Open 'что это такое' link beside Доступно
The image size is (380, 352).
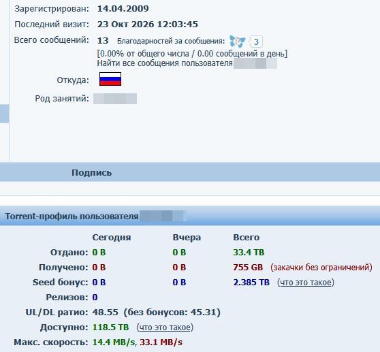165,327
